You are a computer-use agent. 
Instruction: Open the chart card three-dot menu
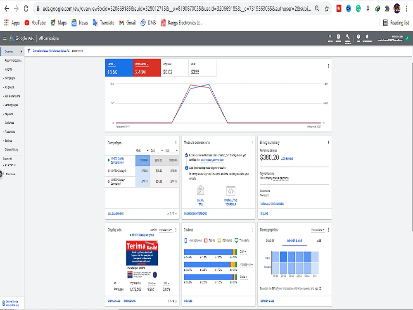328,66
